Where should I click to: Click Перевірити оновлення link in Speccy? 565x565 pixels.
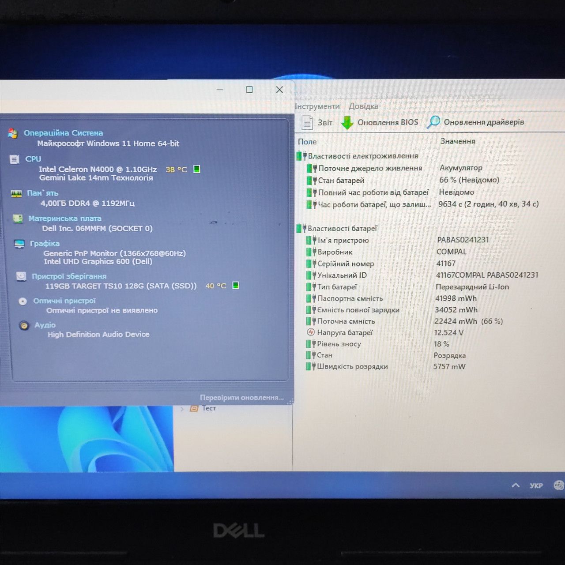point(242,398)
